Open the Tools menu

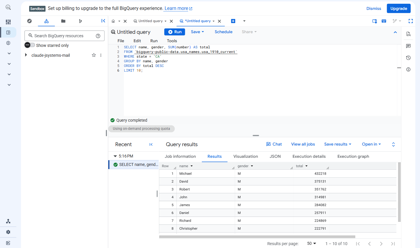point(172,41)
